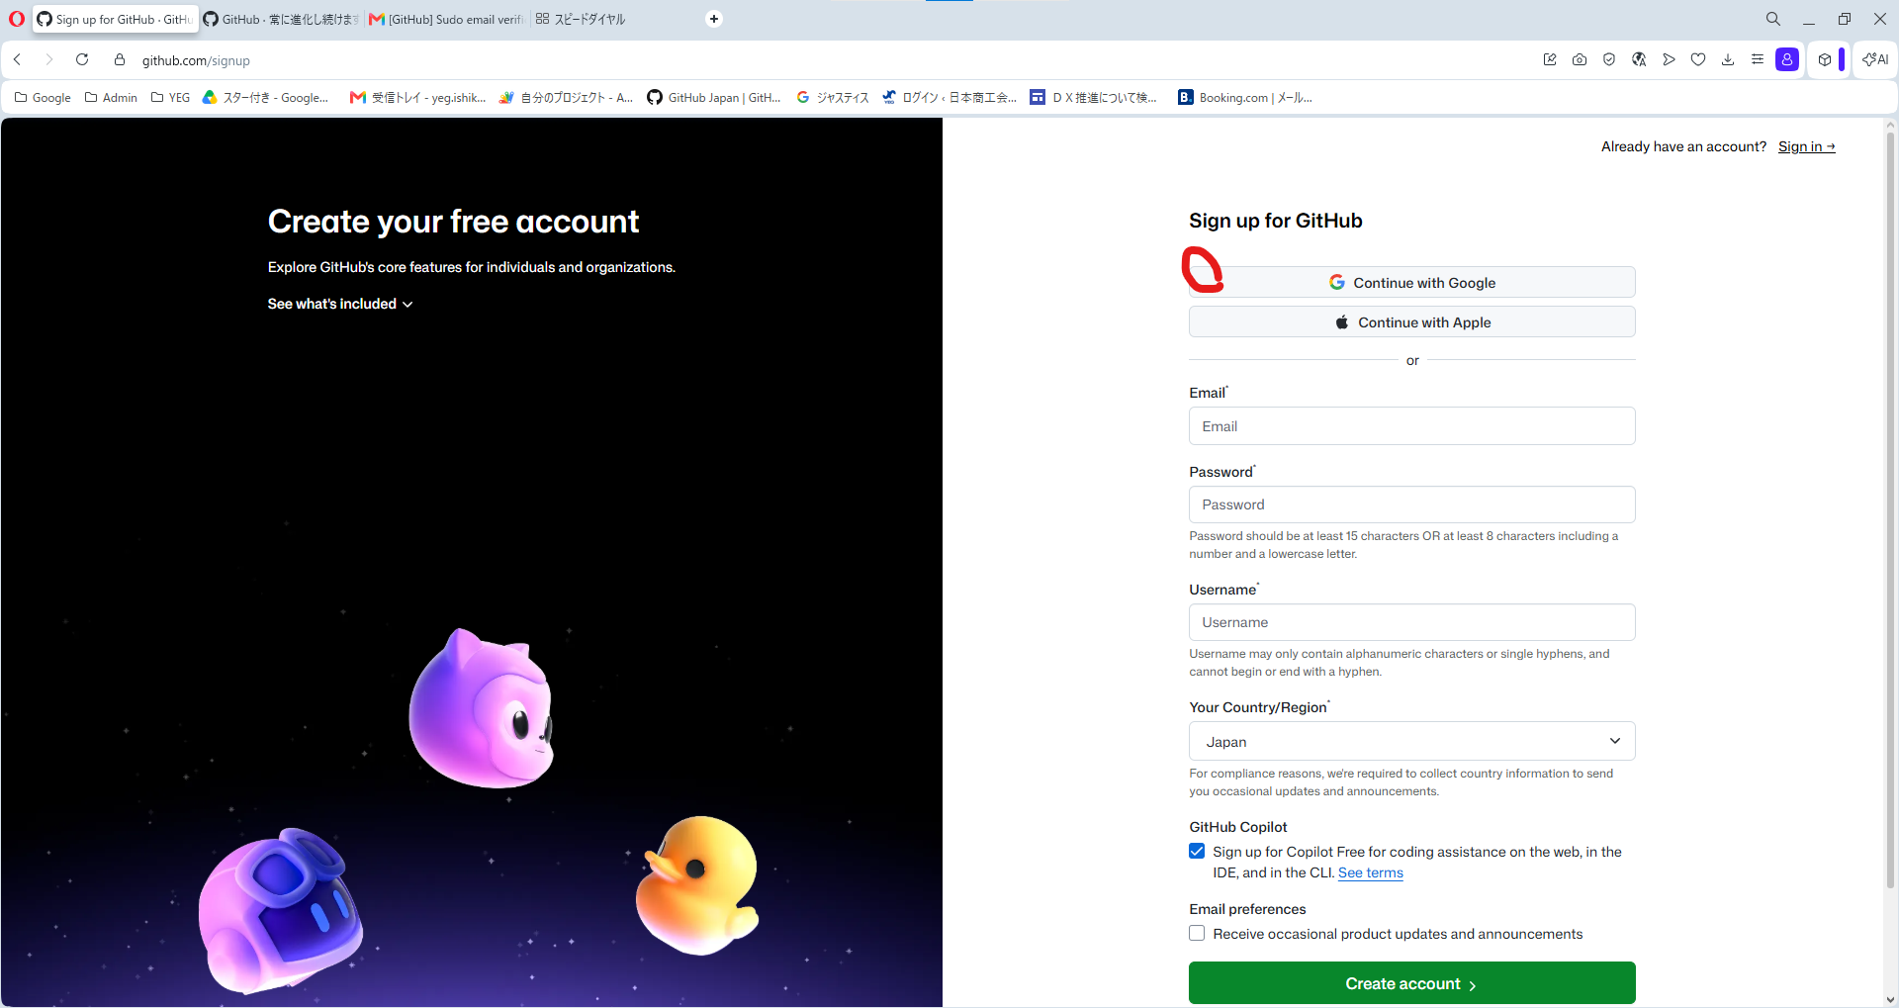This screenshot has width=1899, height=1008.
Task: Open the AI assistant button
Action: point(1875,59)
